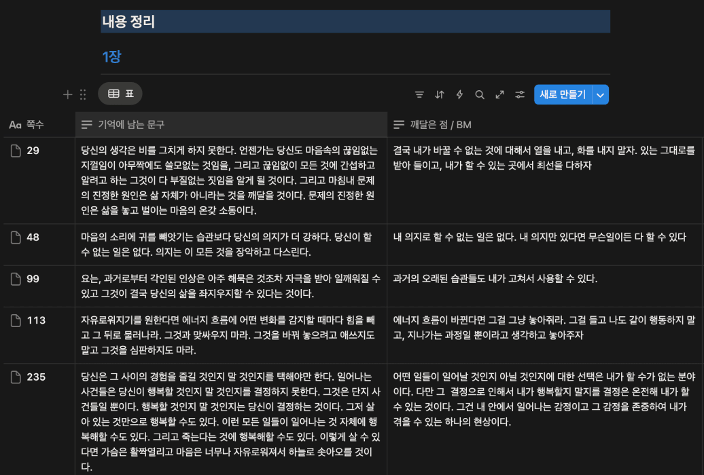Click the lightning bolt automation icon

tap(459, 95)
